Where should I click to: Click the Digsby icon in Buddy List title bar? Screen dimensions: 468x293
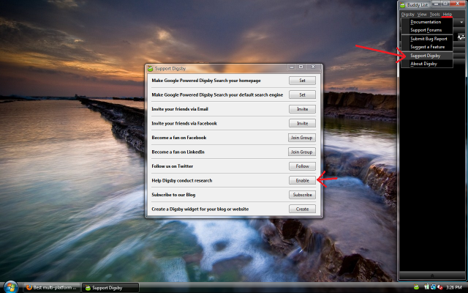click(403, 5)
